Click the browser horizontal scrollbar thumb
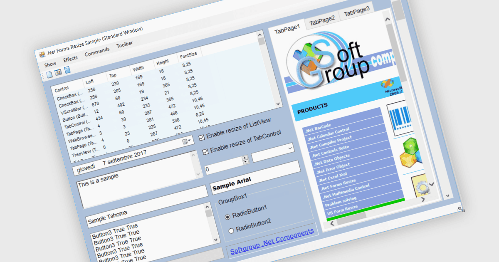Viewport: 499px width, 262px height. click(351, 220)
